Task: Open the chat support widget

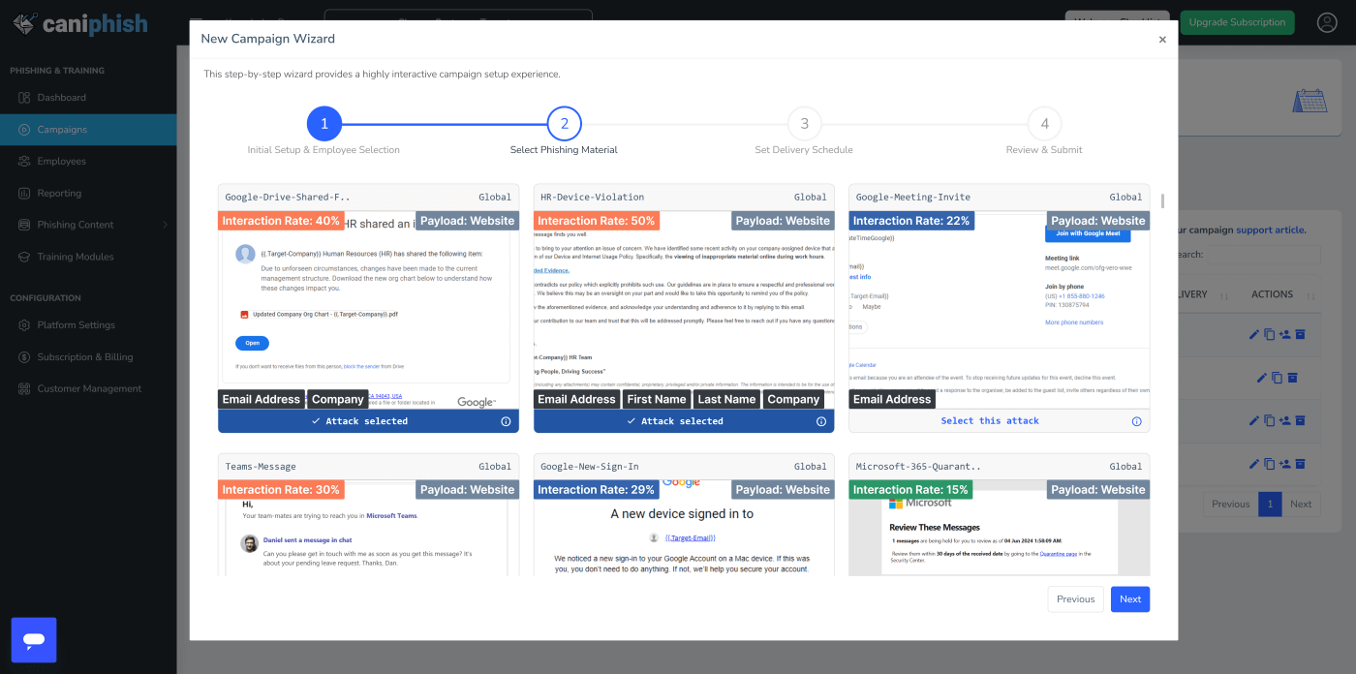Action: 34,640
